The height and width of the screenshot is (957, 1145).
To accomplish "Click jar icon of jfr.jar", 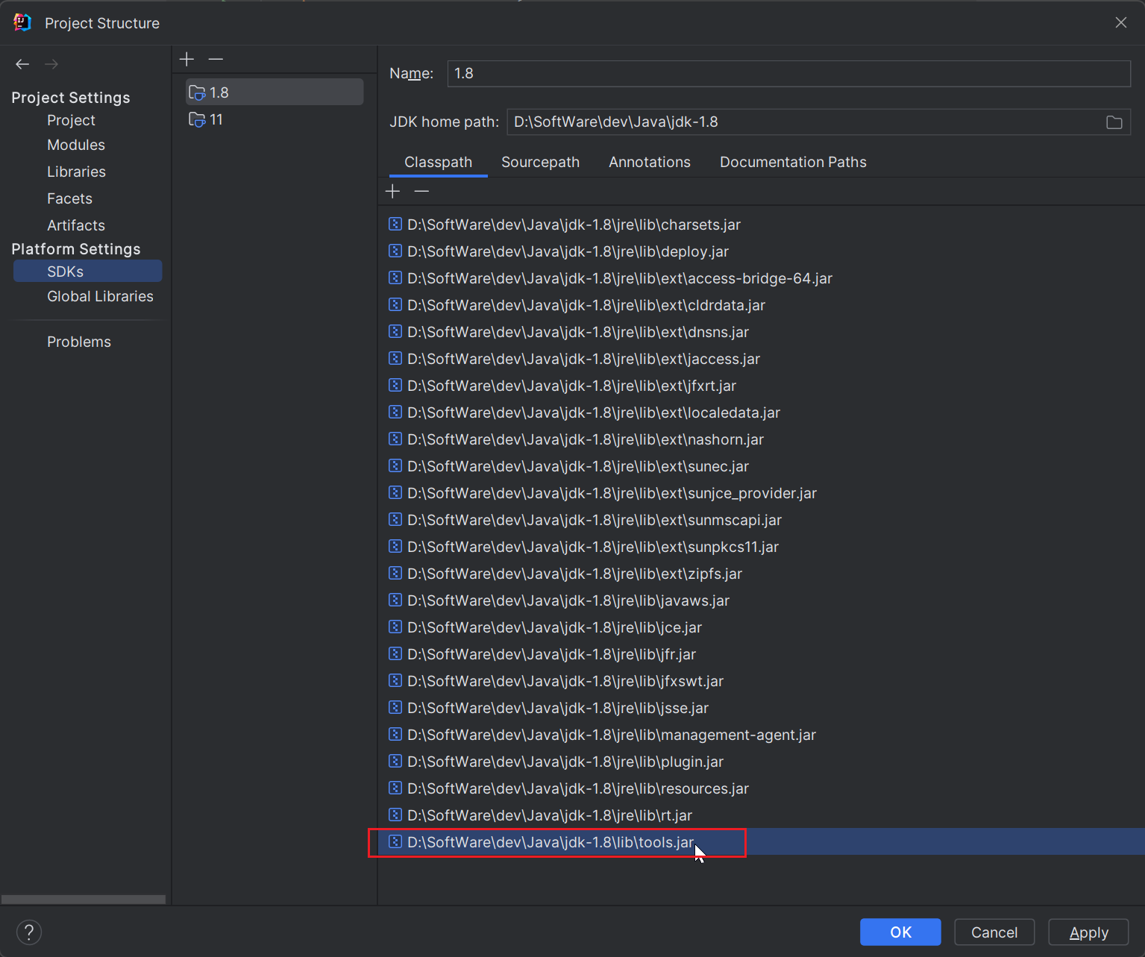I will (395, 653).
